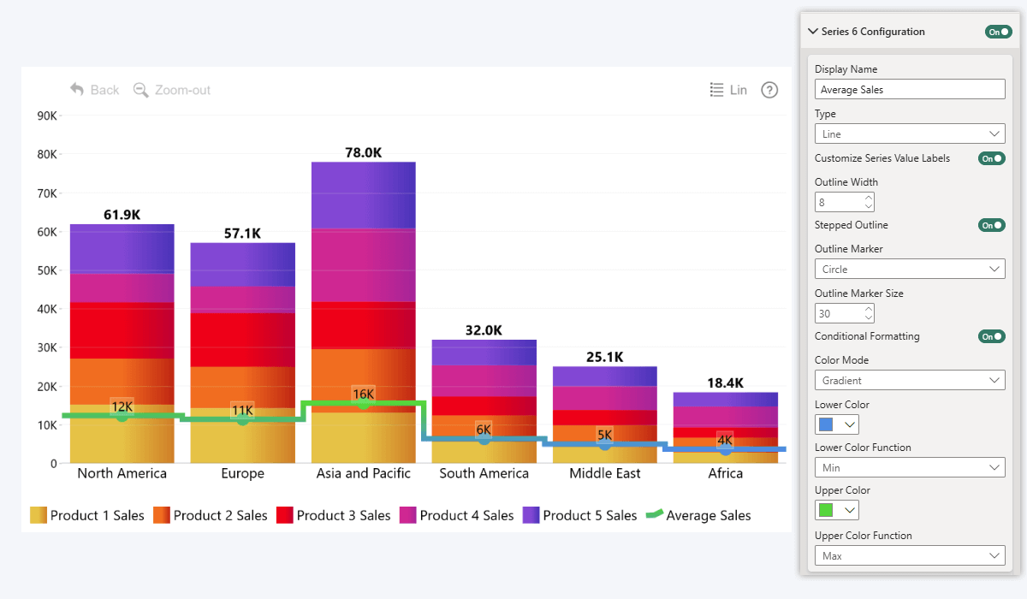This screenshot has width=1027, height=599.
Task: Open the Upper Color green swatch picker
Action: [836, 510]
